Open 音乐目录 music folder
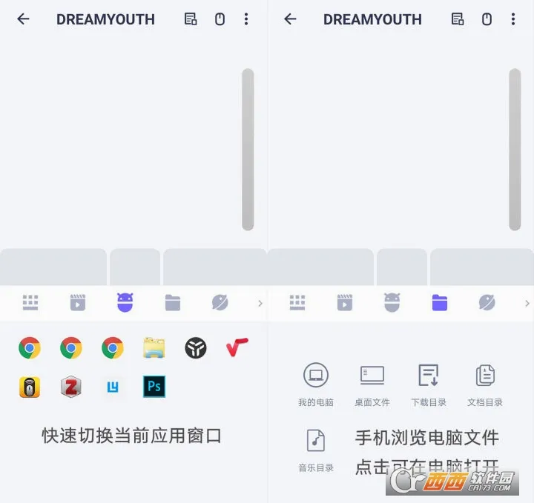Viewport: 534px width, 503px height. pyautogui.click(x=316, y=450)
